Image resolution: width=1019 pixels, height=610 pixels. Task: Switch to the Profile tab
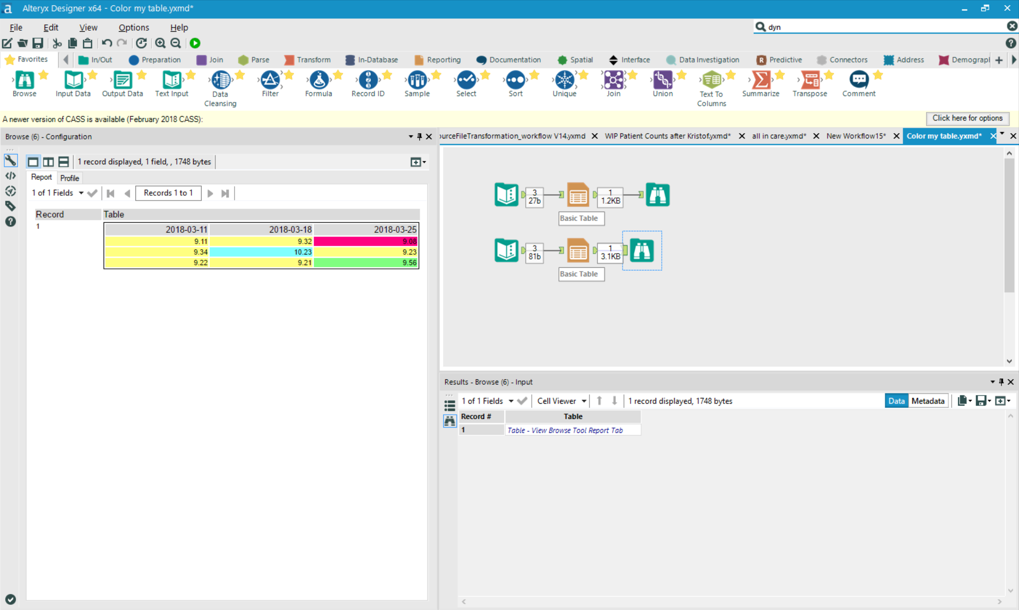(70, 177)
